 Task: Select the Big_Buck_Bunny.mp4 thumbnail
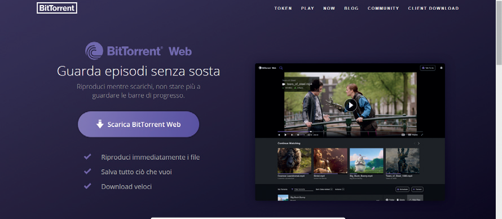click(x=366, y=161)
